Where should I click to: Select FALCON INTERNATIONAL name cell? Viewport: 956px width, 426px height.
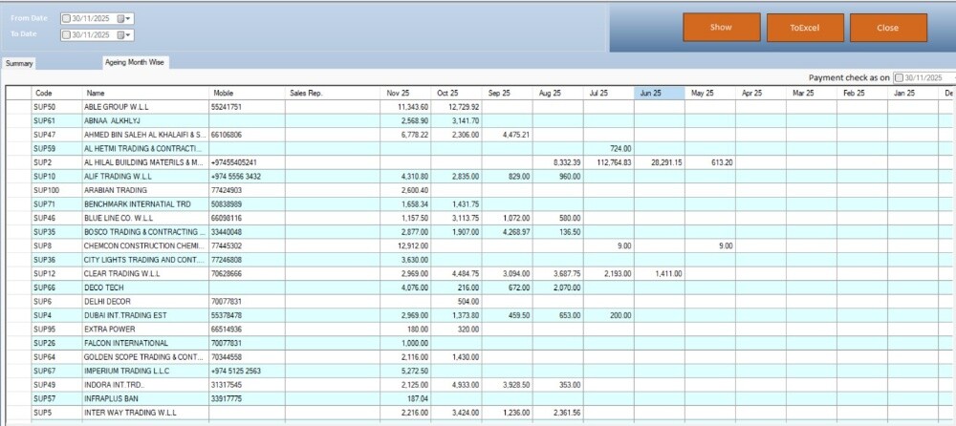coord(145,343)
